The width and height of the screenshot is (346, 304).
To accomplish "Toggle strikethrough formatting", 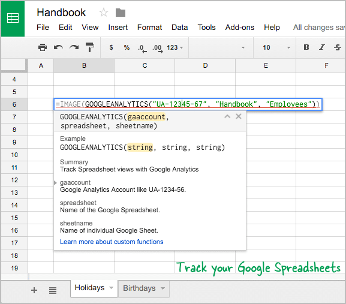I will (x=338, y=47).
